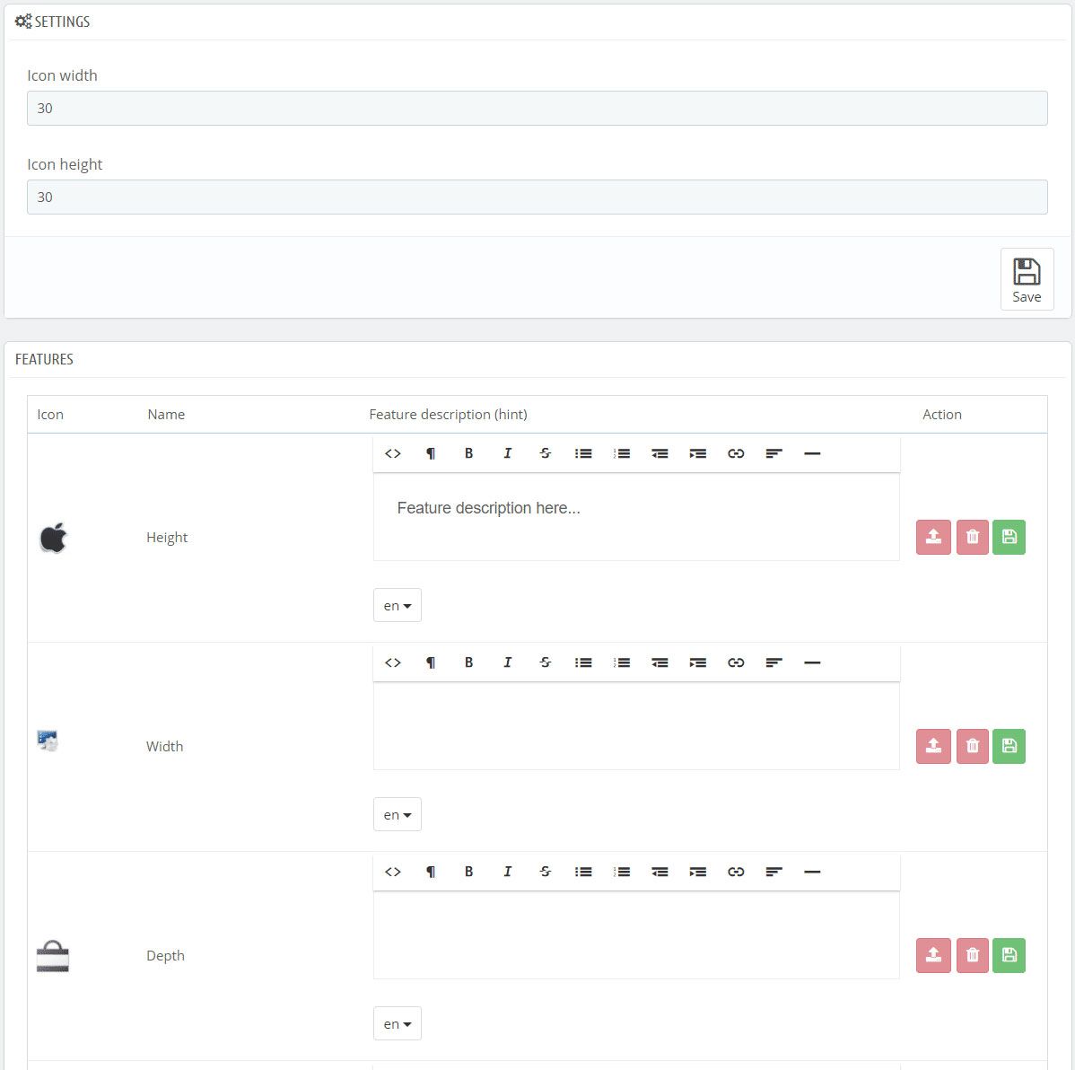Open paragraph format in Width editor
Viewport: 1075px width, 1070px height.
[x=431, y=662]
